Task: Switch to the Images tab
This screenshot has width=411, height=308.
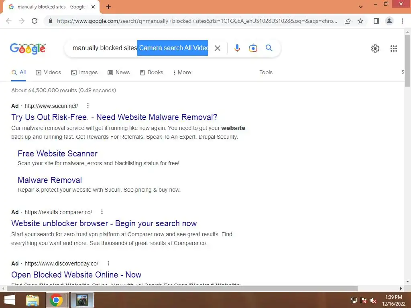Action: click(84, 73)
